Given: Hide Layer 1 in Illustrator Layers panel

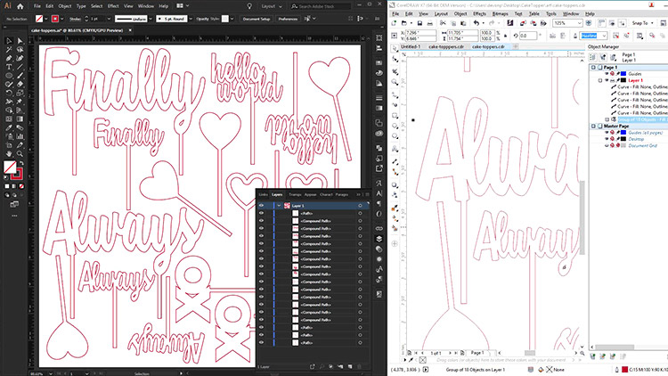Looking at the screenshot, I should [x=262, y=206].
